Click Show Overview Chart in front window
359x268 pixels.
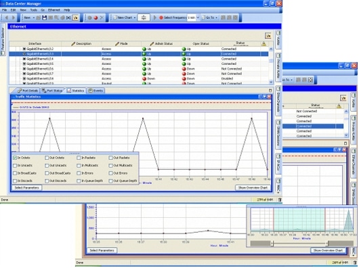coord(253,187)
